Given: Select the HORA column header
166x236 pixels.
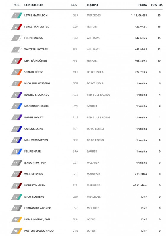Looking at the screenshot, I should pyautogui.click(x=143, y=5).
